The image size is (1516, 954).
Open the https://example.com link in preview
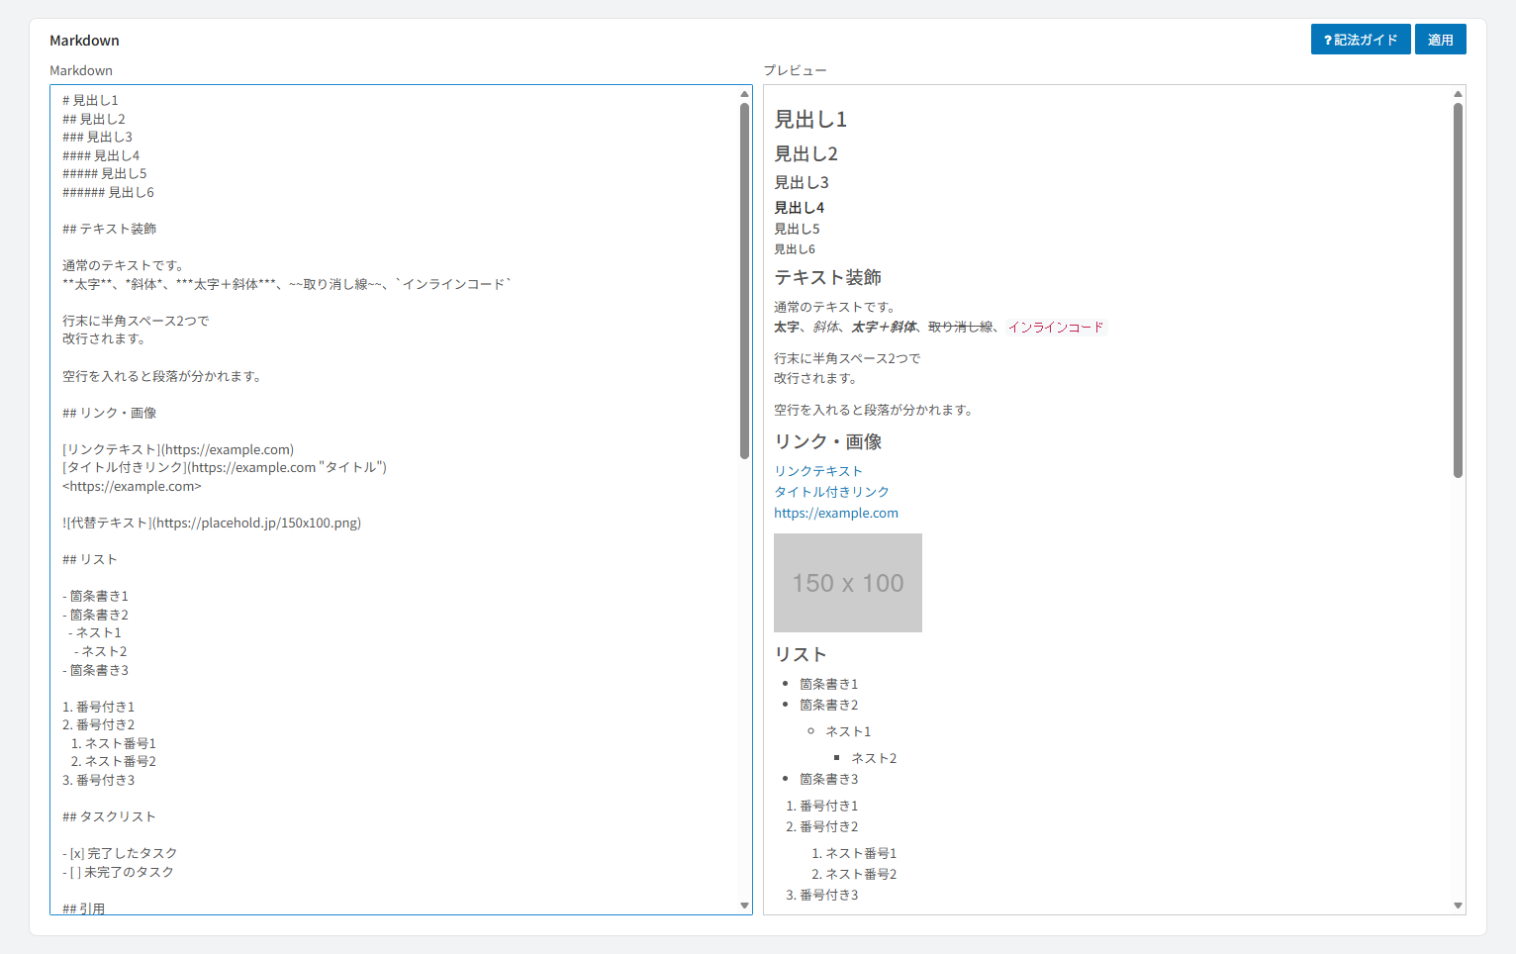coord(836,513)
